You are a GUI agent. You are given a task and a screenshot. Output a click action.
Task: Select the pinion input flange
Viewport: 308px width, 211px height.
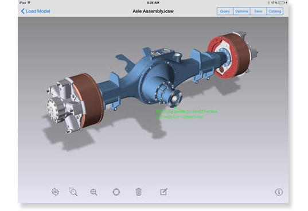click(174, 99)
